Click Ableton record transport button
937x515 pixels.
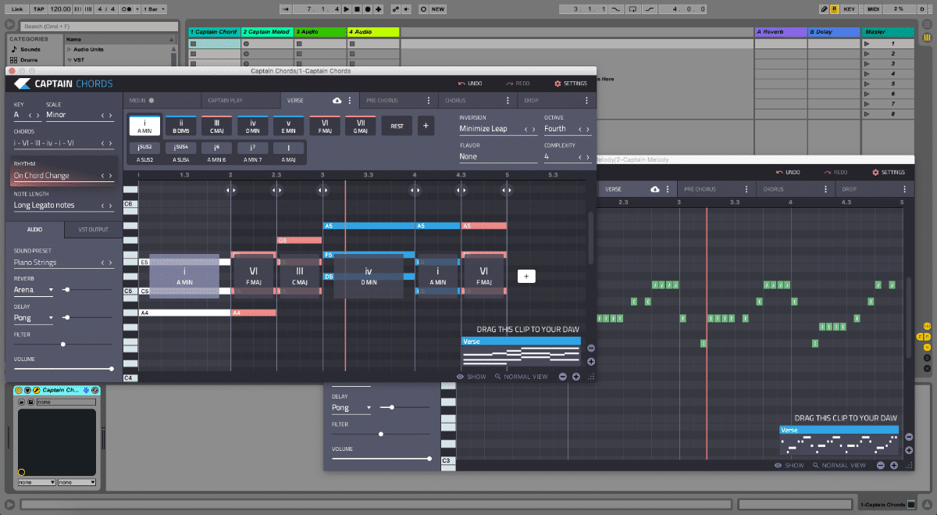368,9
